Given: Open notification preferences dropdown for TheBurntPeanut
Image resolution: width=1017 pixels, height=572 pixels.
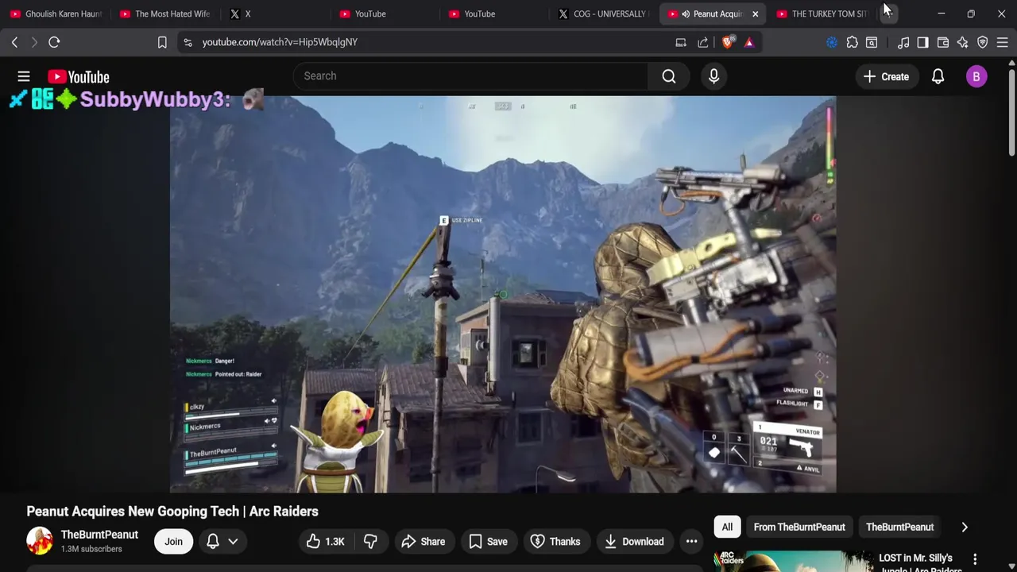Looking at the screenshot, I should tap(222, 542).
